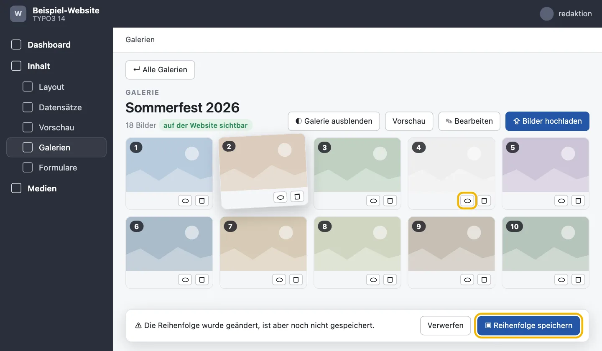This screenshot has width=602, height=351.
Task: Click Bilder hochladen button
Action: click(547, 121)
